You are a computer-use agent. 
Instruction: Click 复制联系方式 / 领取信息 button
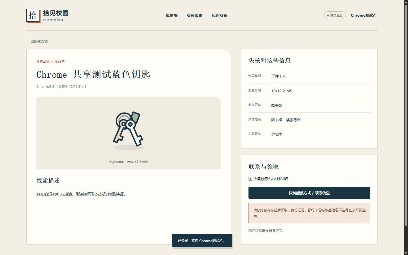click(309, 193)
